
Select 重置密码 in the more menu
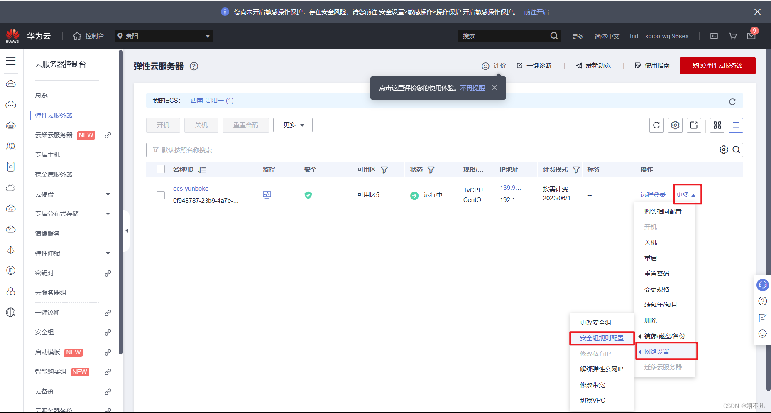tap(657, 274)
